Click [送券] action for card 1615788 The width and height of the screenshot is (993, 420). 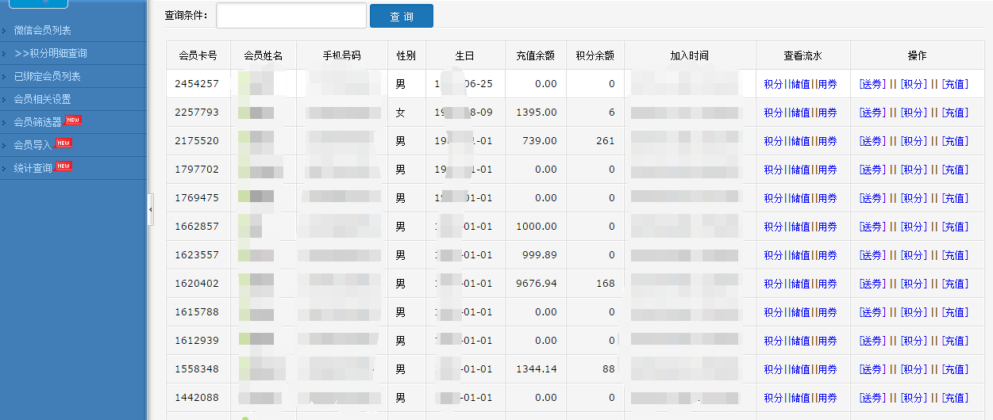[872, 312]
